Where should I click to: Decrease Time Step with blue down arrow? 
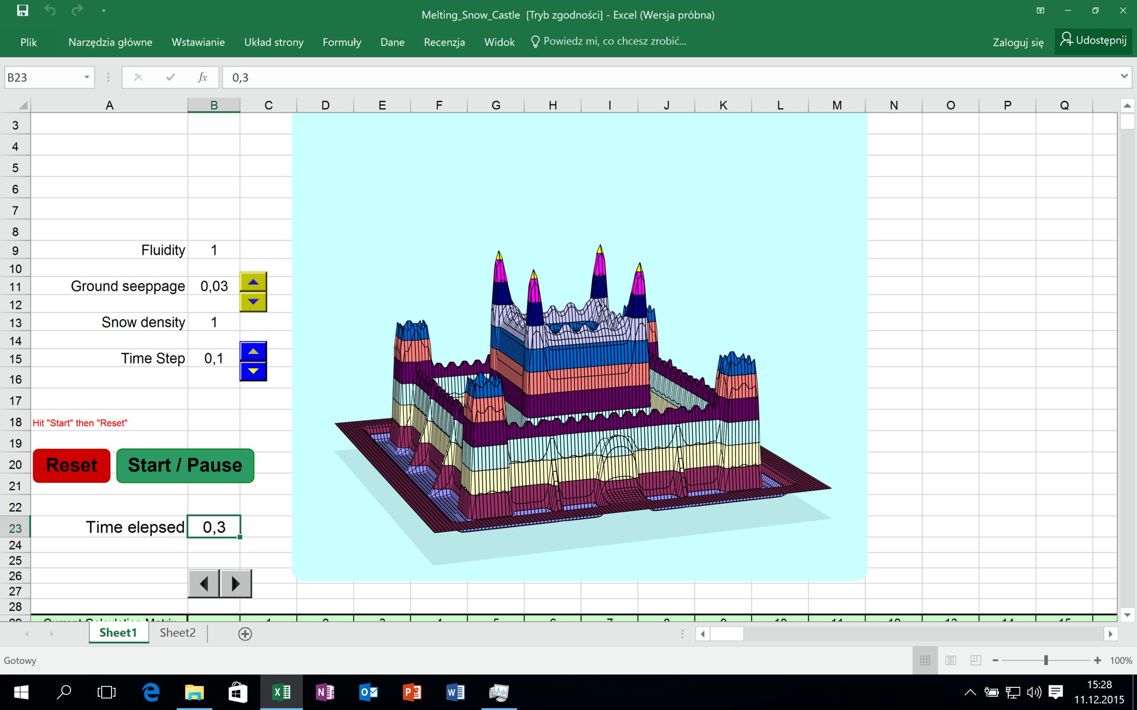(x=253, y=371)
